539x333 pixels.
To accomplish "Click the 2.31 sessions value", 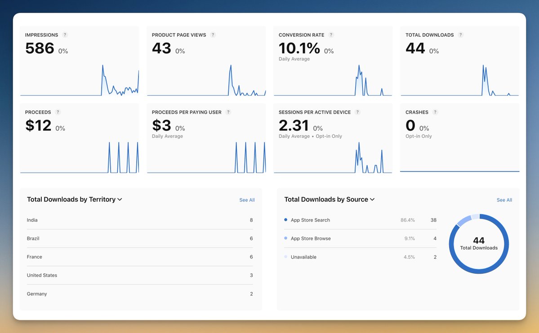I will 294,125.
